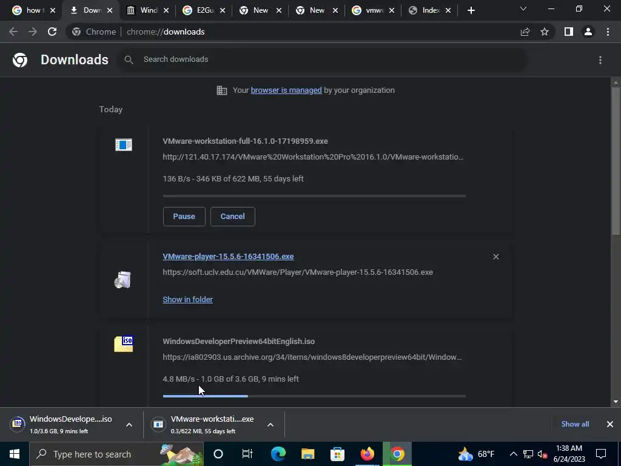Open the 'browser is managed' link
Screen dimensions: 621x466
pos(286,90)
